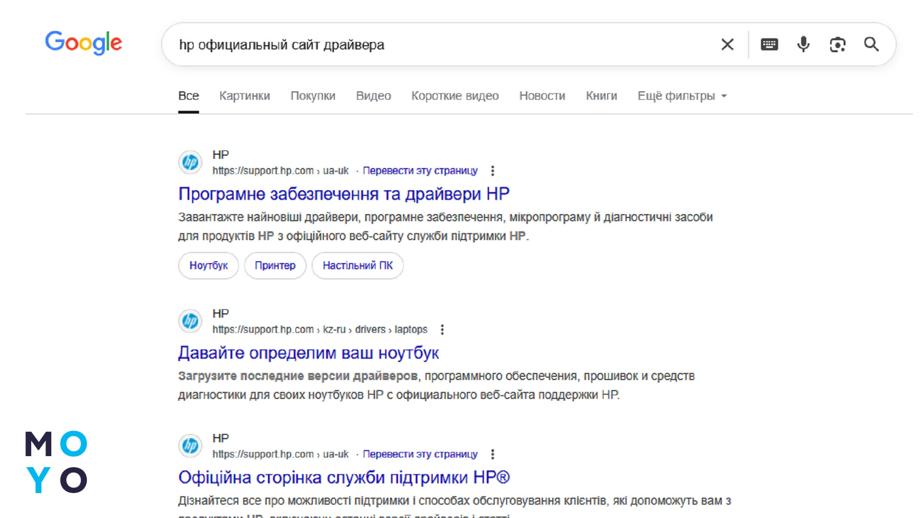This screenshot has height=518, width=921.
Task: Click the HP favicon next to the second result
Action: (189, 320)
